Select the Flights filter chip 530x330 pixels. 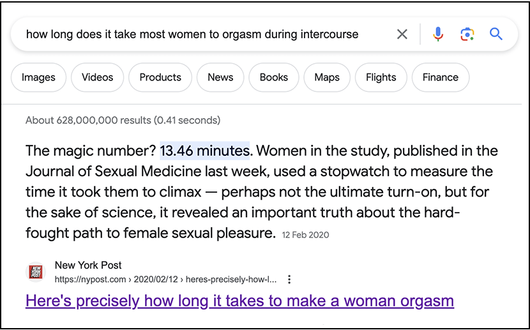381,77
